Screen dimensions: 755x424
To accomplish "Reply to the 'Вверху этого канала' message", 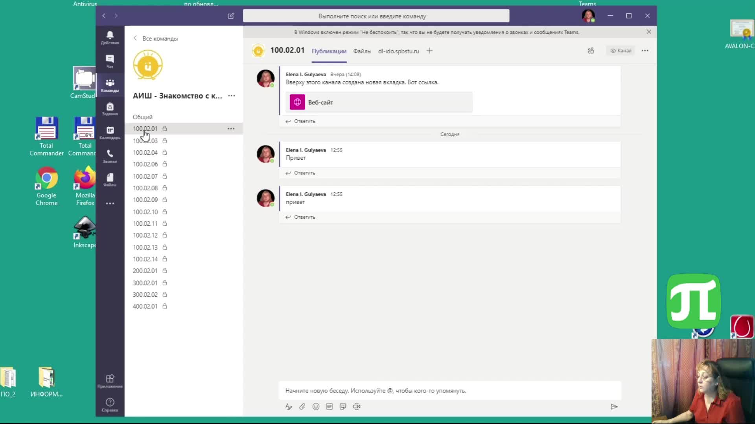I will point(300,121).
